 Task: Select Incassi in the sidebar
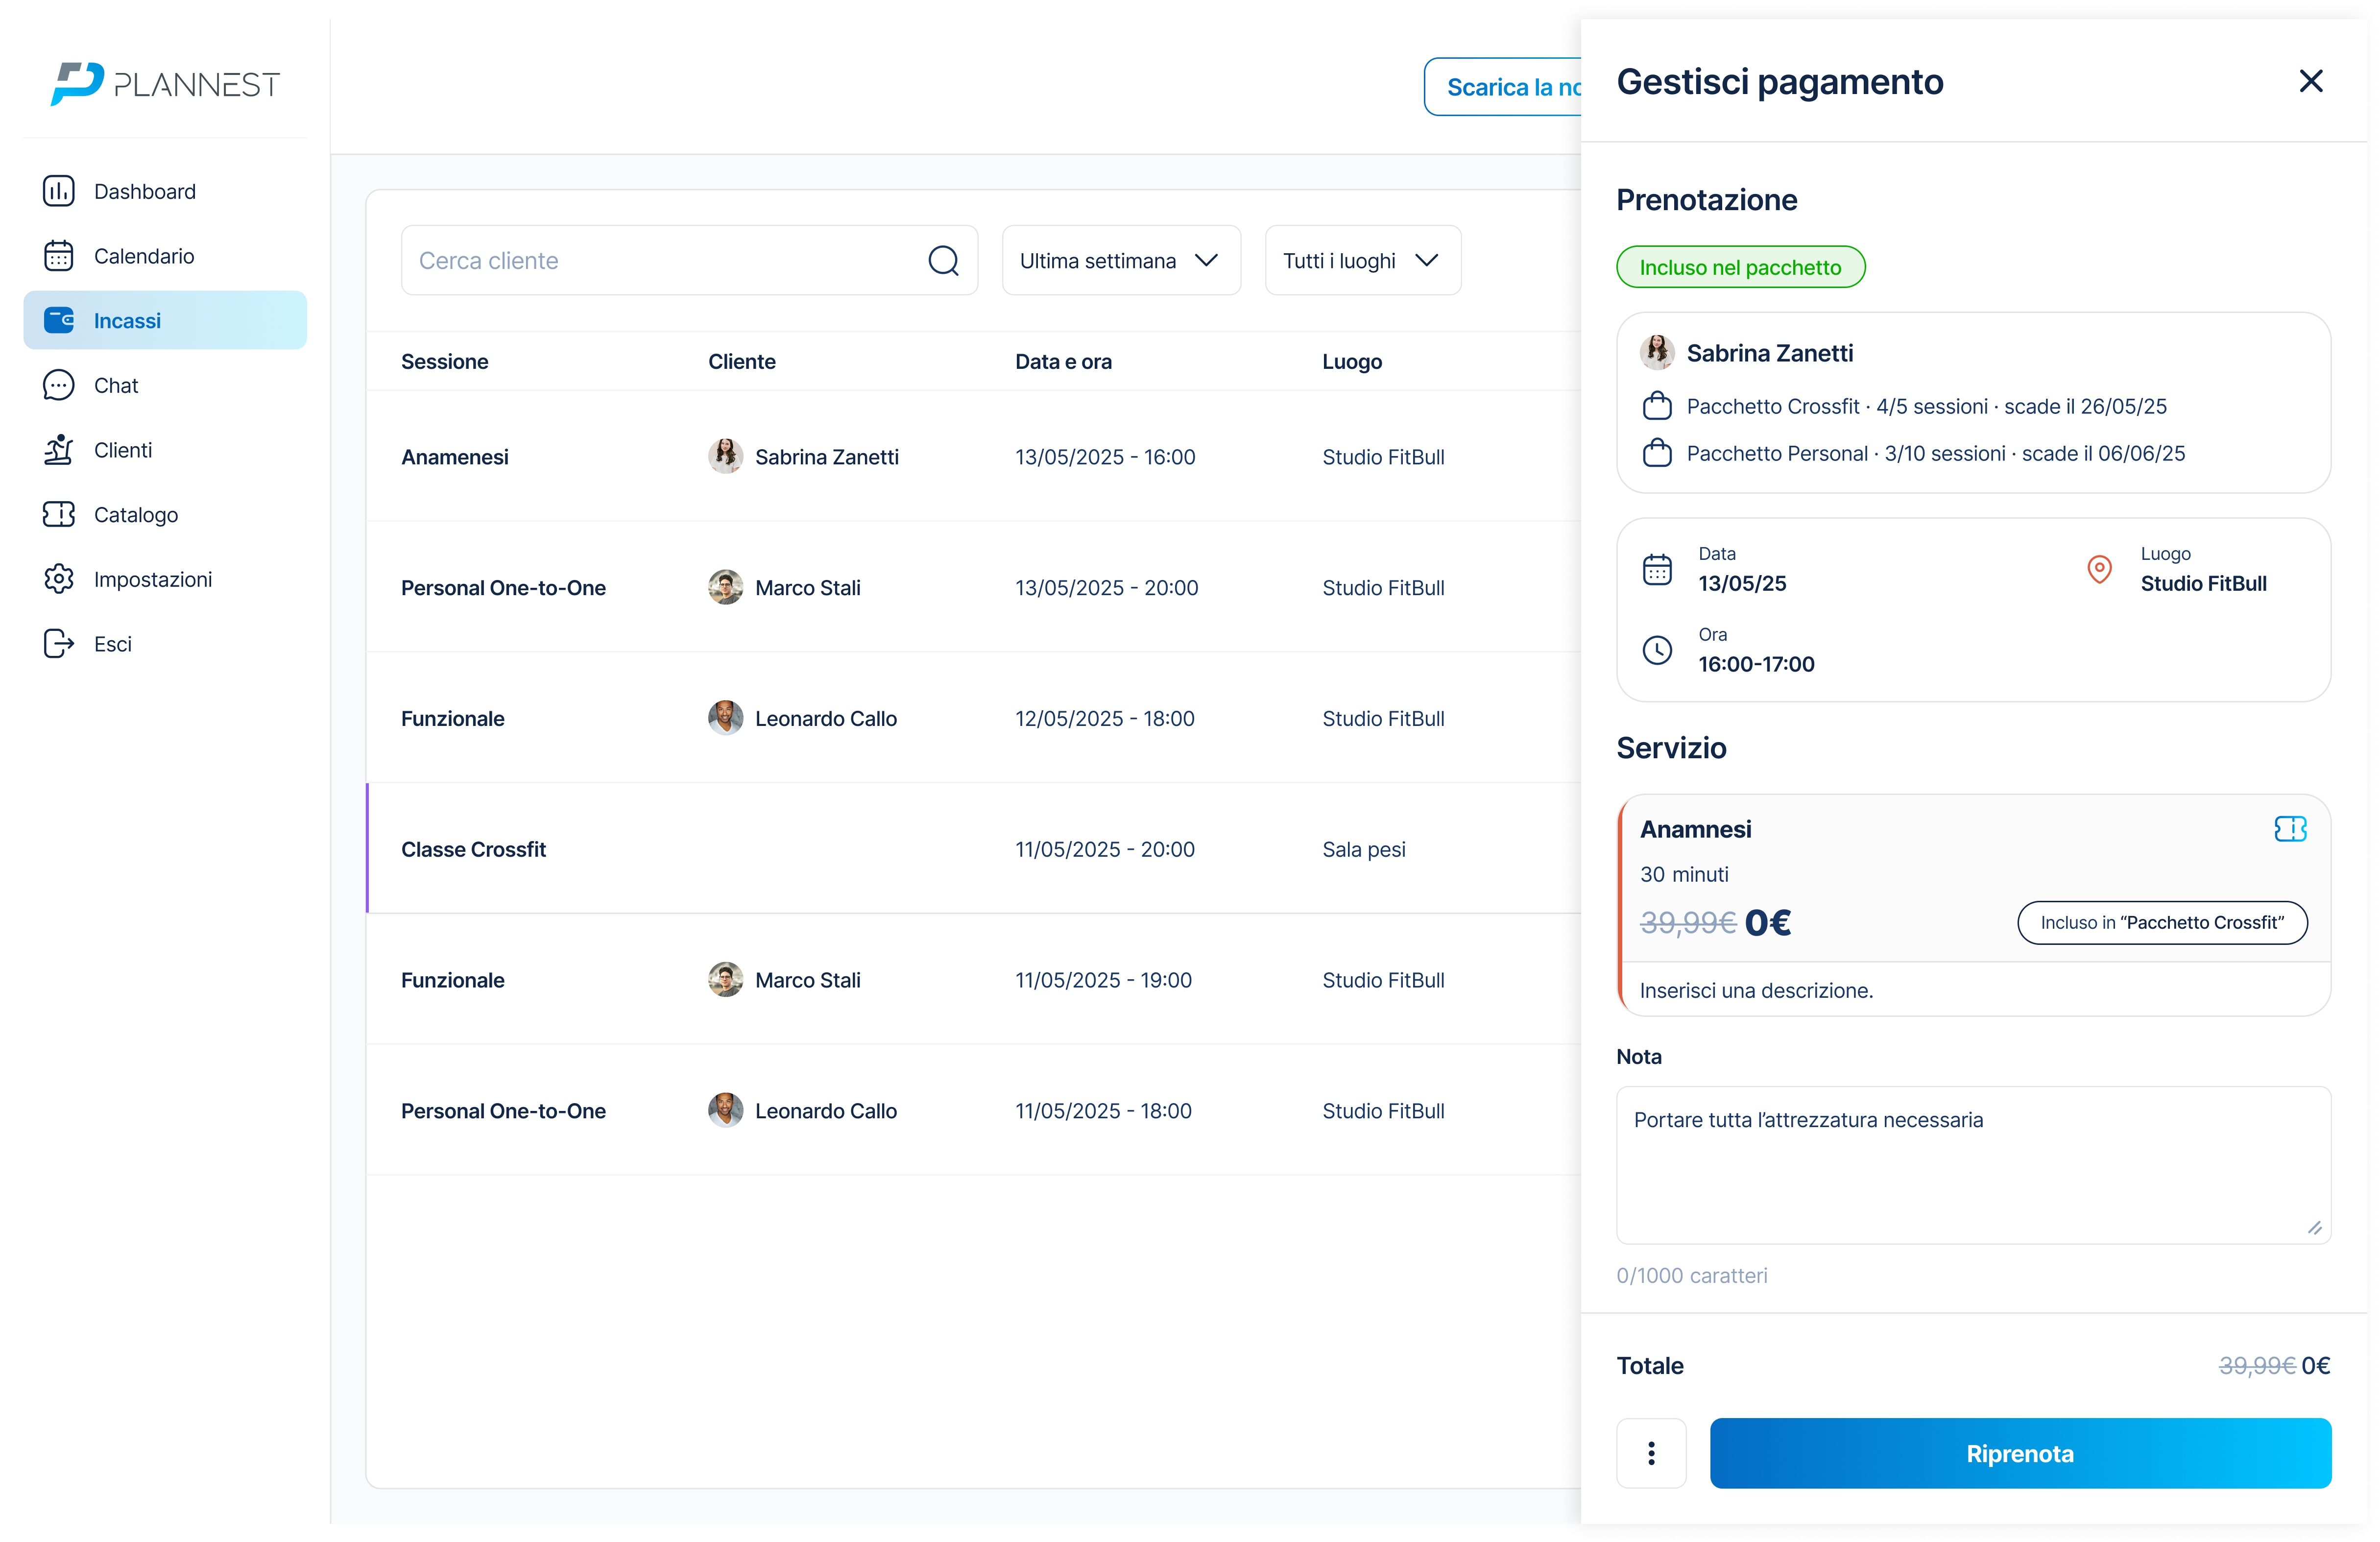point(165,321)
